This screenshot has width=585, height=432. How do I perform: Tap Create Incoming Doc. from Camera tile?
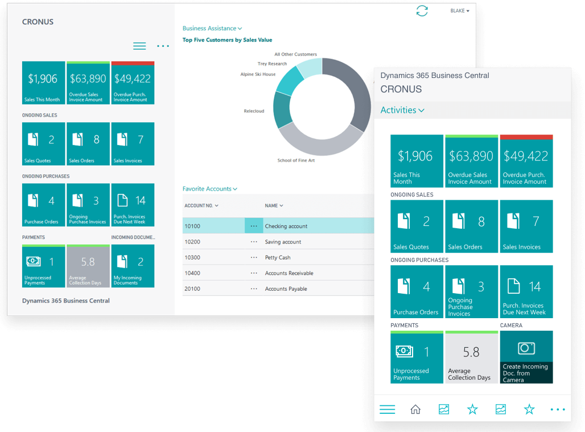point(526,357)
